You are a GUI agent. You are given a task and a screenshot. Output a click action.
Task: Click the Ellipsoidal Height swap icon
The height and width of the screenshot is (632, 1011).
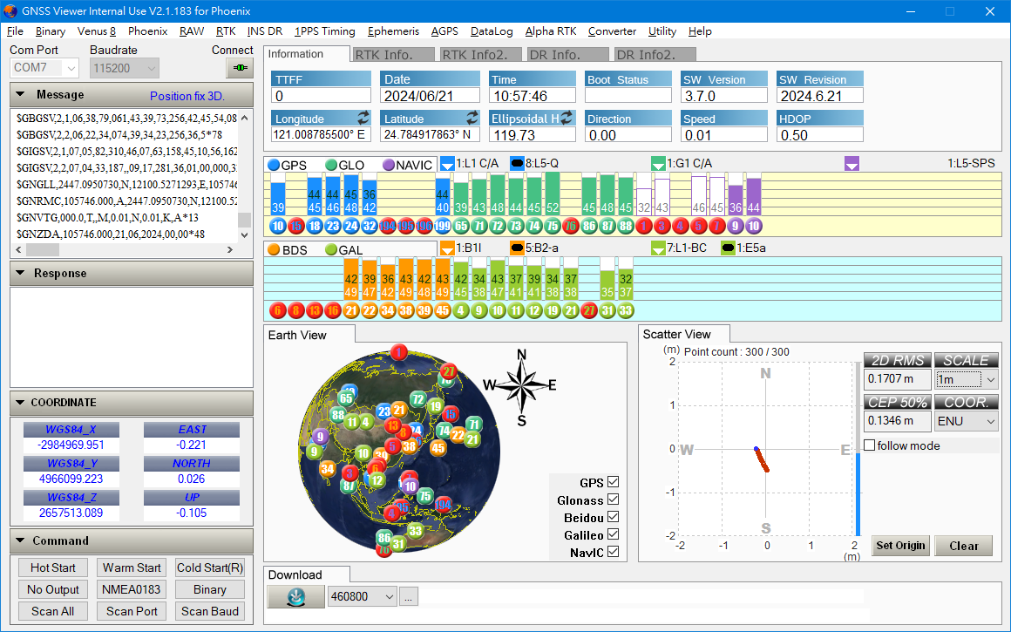pos(567,118)
